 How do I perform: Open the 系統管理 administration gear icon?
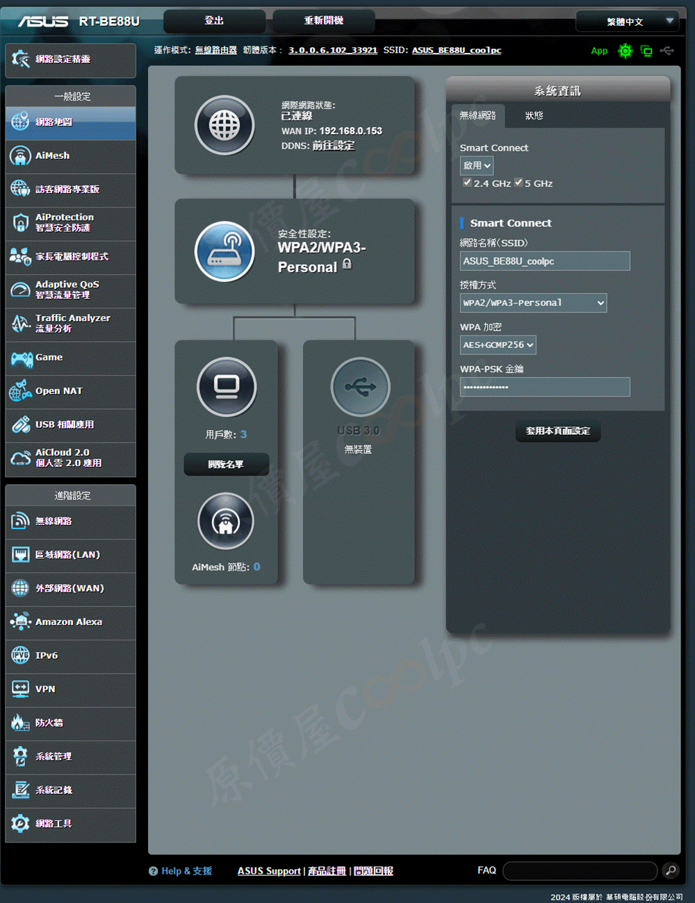tap(20, 756)
